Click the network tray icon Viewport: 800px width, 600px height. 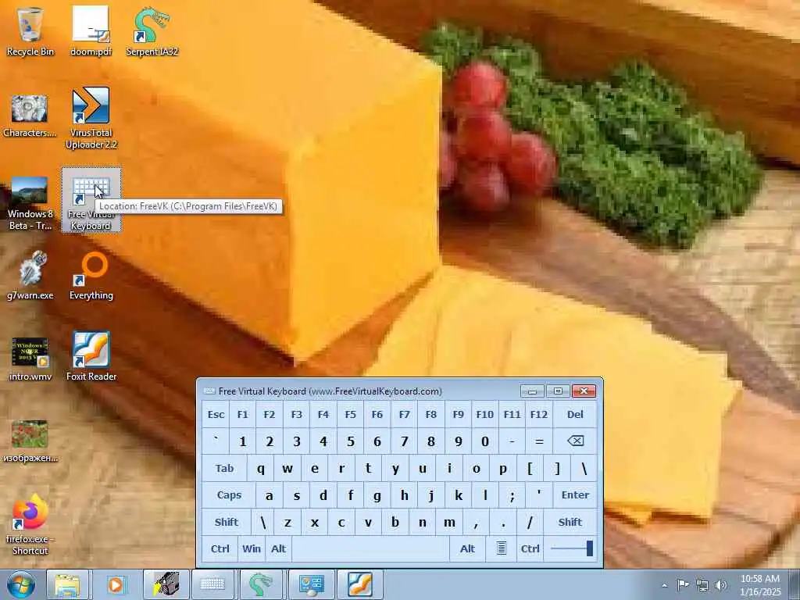(702, 585)
